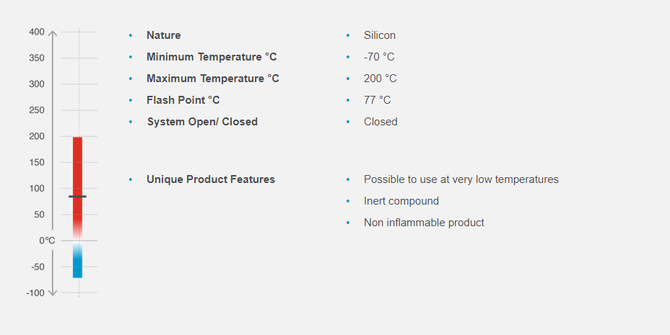Click the Unique Product Features heading
This screenshot has height=335, width=670.
coord(211,179)
